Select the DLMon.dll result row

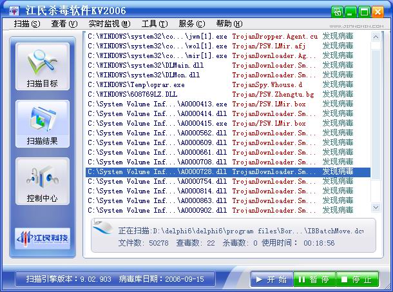(x=228, y=75)
